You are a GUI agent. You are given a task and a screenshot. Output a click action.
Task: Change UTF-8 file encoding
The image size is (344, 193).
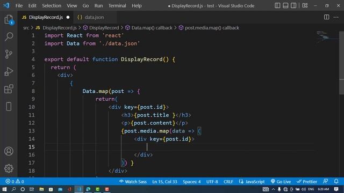click(x=212, y=181)
